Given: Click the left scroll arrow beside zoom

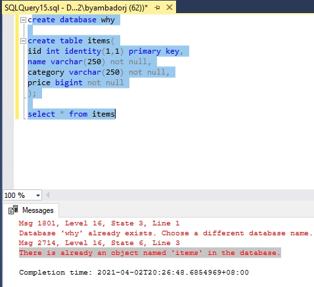Looking at the screenshot, I should tap(47, 195).
